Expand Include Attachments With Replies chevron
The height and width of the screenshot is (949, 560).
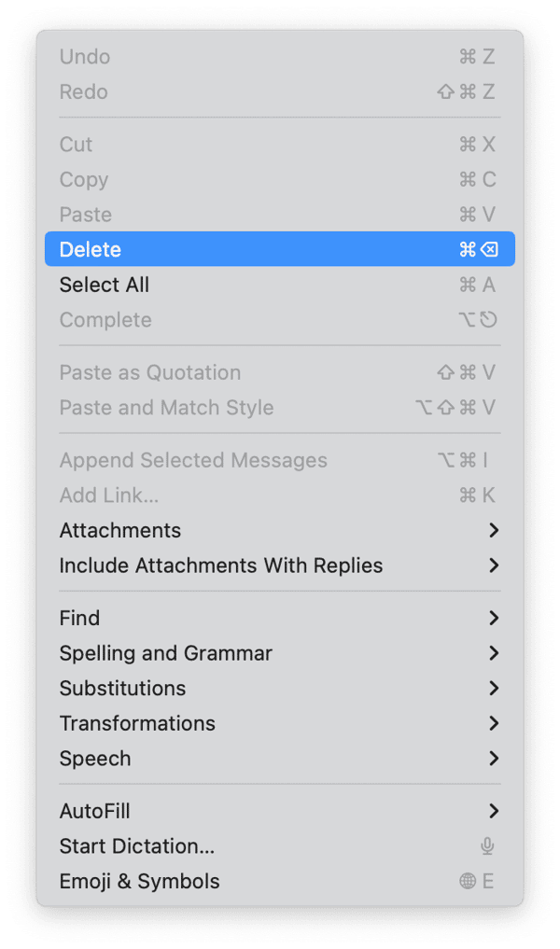coord(494,565)
